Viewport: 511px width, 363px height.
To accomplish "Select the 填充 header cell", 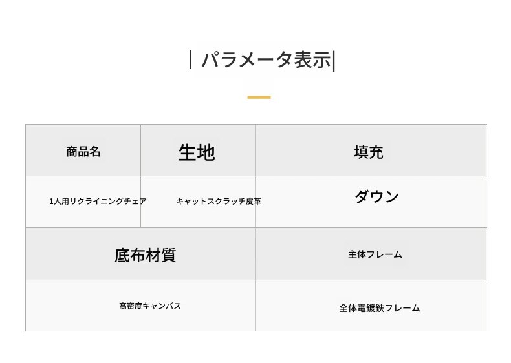I will point(371,150).
